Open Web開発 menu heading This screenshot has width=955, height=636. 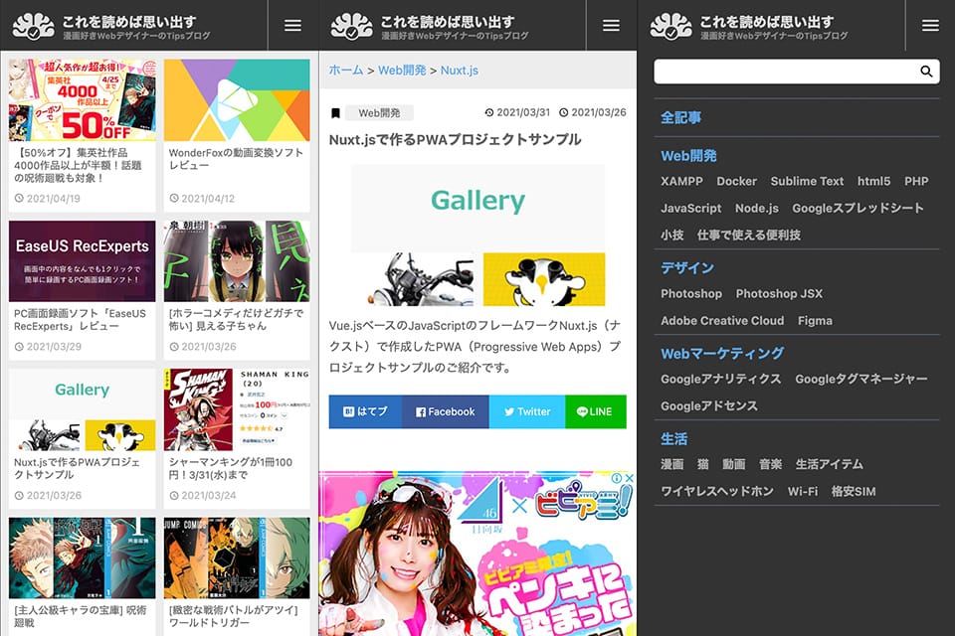coord(688,156)
